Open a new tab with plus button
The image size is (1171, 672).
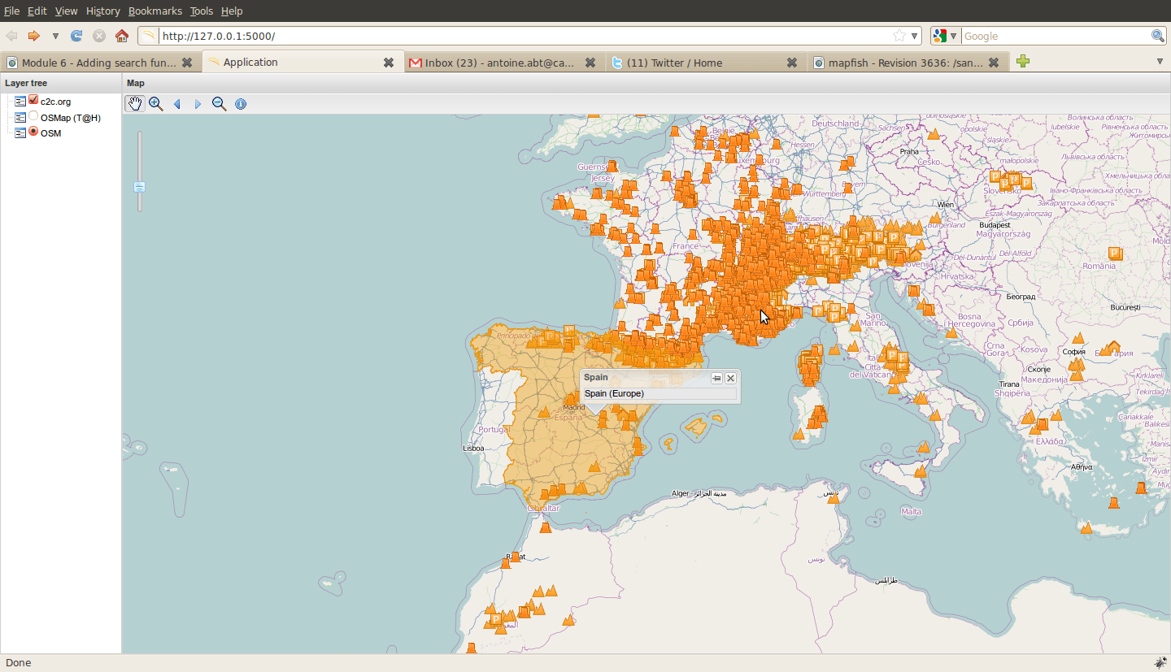coord(1023,62)
